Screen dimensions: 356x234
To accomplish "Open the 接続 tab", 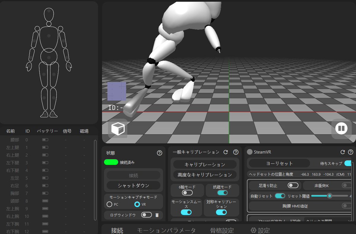I will 117,230.
